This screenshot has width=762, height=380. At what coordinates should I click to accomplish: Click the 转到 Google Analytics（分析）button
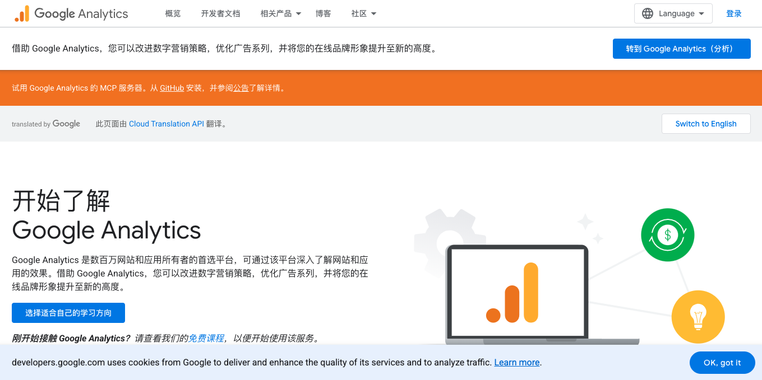point(681,49)
